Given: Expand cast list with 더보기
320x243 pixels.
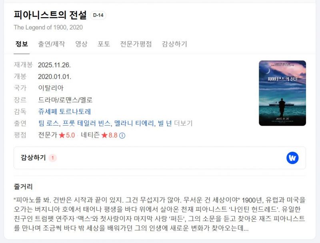Looking at the screenshot, I should coord(183,123).
